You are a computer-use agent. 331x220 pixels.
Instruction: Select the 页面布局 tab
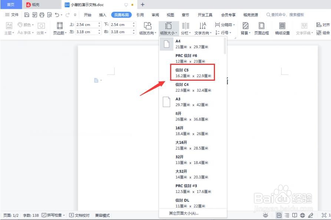tap(121, 15)
